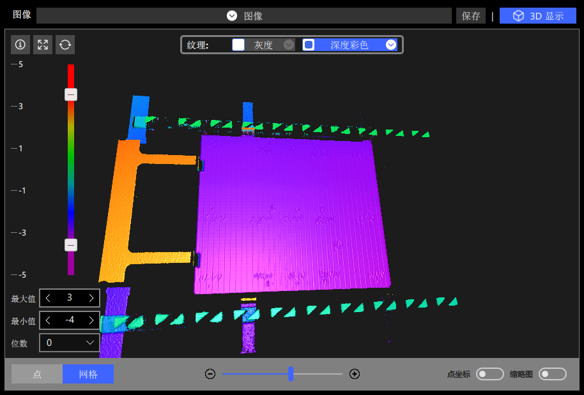The width and height of the screenshot is (584, 395).
Task: Click the 位数 label
Action: (x=19, y=343)
